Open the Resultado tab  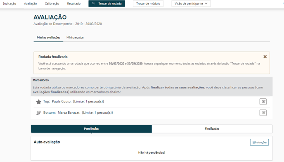click(74, 4)
